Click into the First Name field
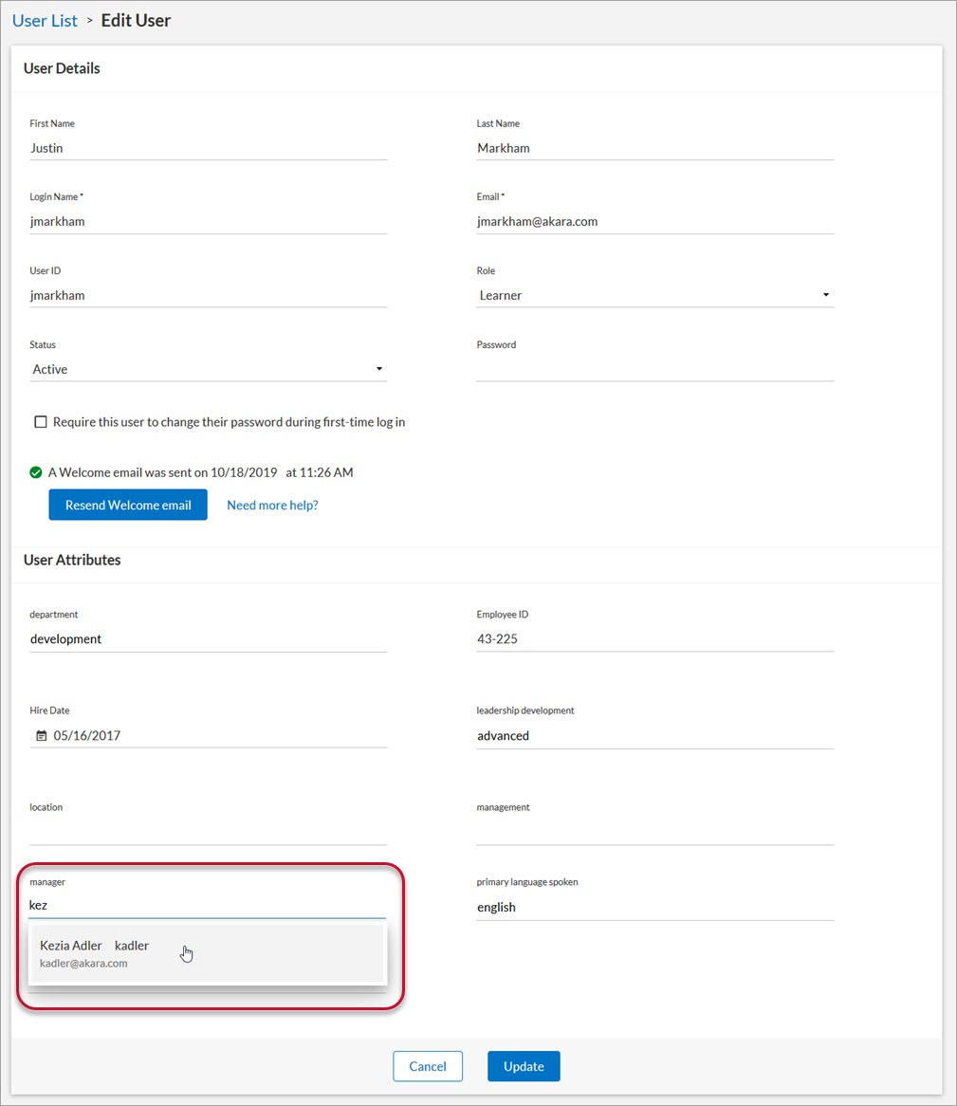 tap(208, 148)
